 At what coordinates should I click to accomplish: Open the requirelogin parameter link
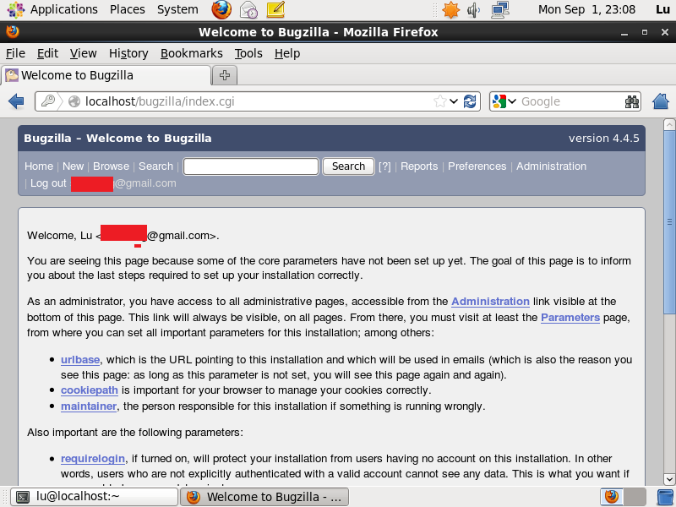(x=93, y=458)
